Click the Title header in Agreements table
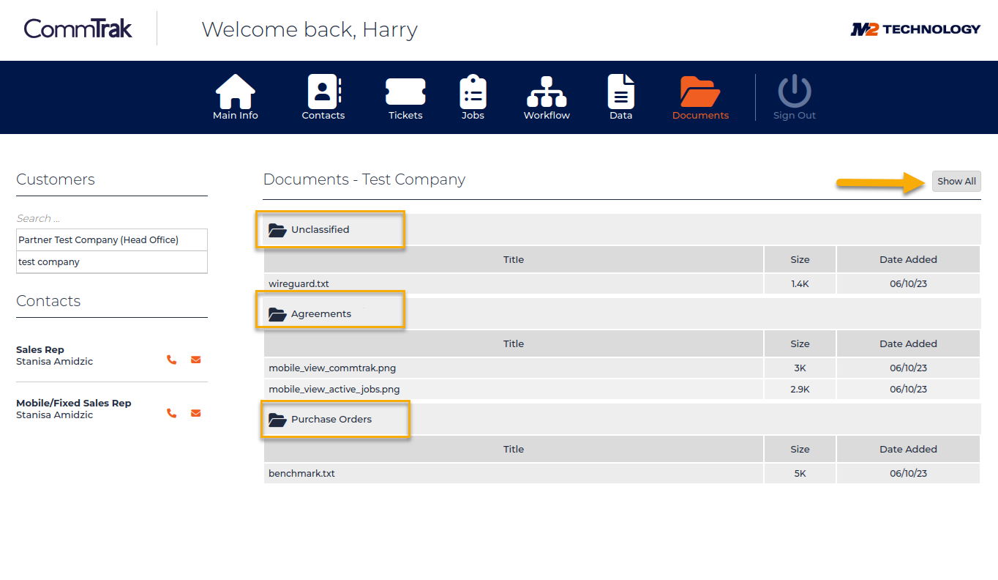This screenshot has height=580, width=998. tap(514, 343)
